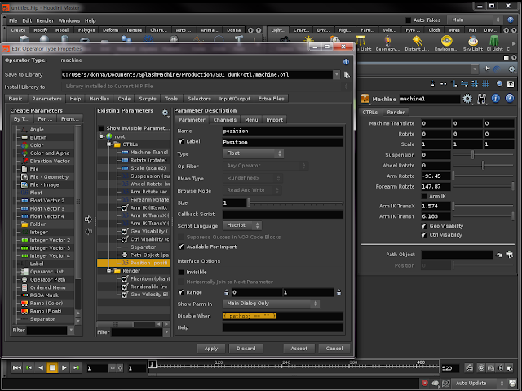Click the Geometry Light shelf tool
522x391 pixels.
[x=388, y=43]
